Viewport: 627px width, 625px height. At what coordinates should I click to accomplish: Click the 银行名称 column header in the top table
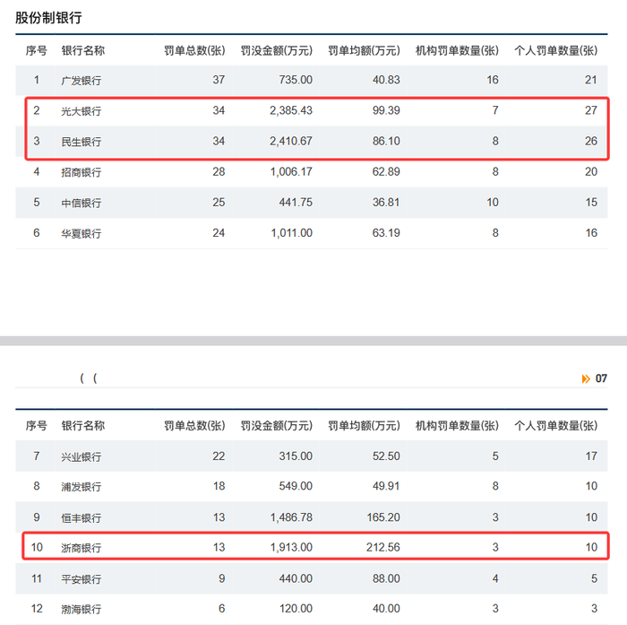click(x=82, y=51)
